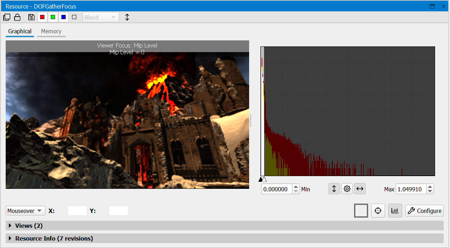Click the vertical flip arrow icon on the toolbar
This screenshot has width=450, height=248.
[x=127, y=17]
